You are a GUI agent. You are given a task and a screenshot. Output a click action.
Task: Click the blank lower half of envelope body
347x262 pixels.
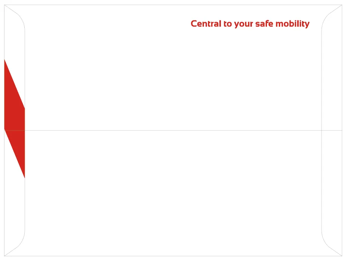173,192
